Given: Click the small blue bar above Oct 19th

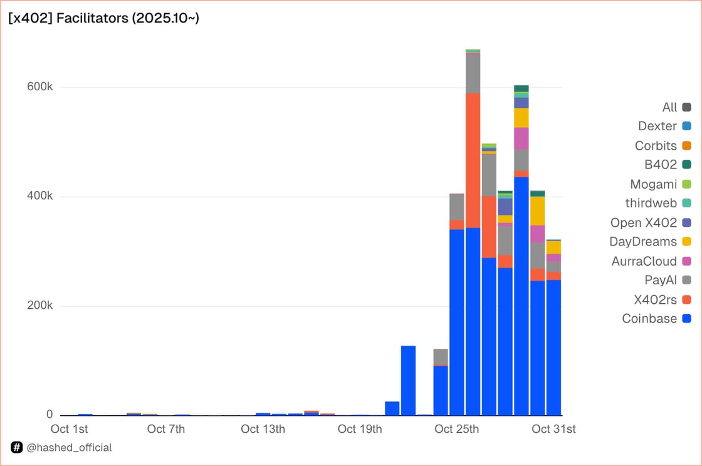Looking at the screenshot, I should point(391,407).
